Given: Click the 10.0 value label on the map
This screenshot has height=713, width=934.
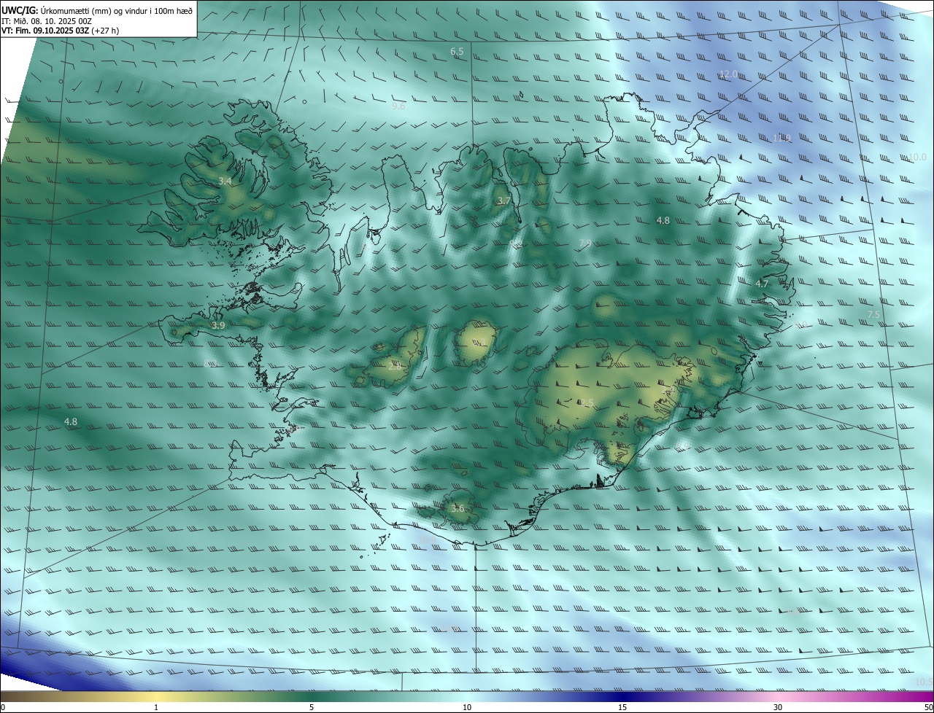Looking at the screenshot, I should coord(917,157).
